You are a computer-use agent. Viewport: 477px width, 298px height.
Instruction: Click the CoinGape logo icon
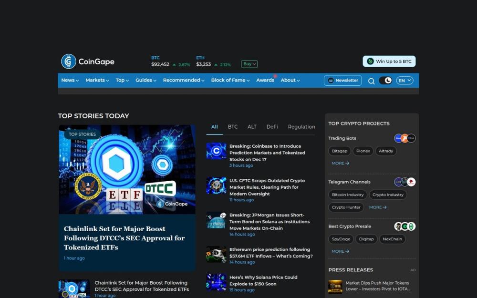[x=68, y=62]
